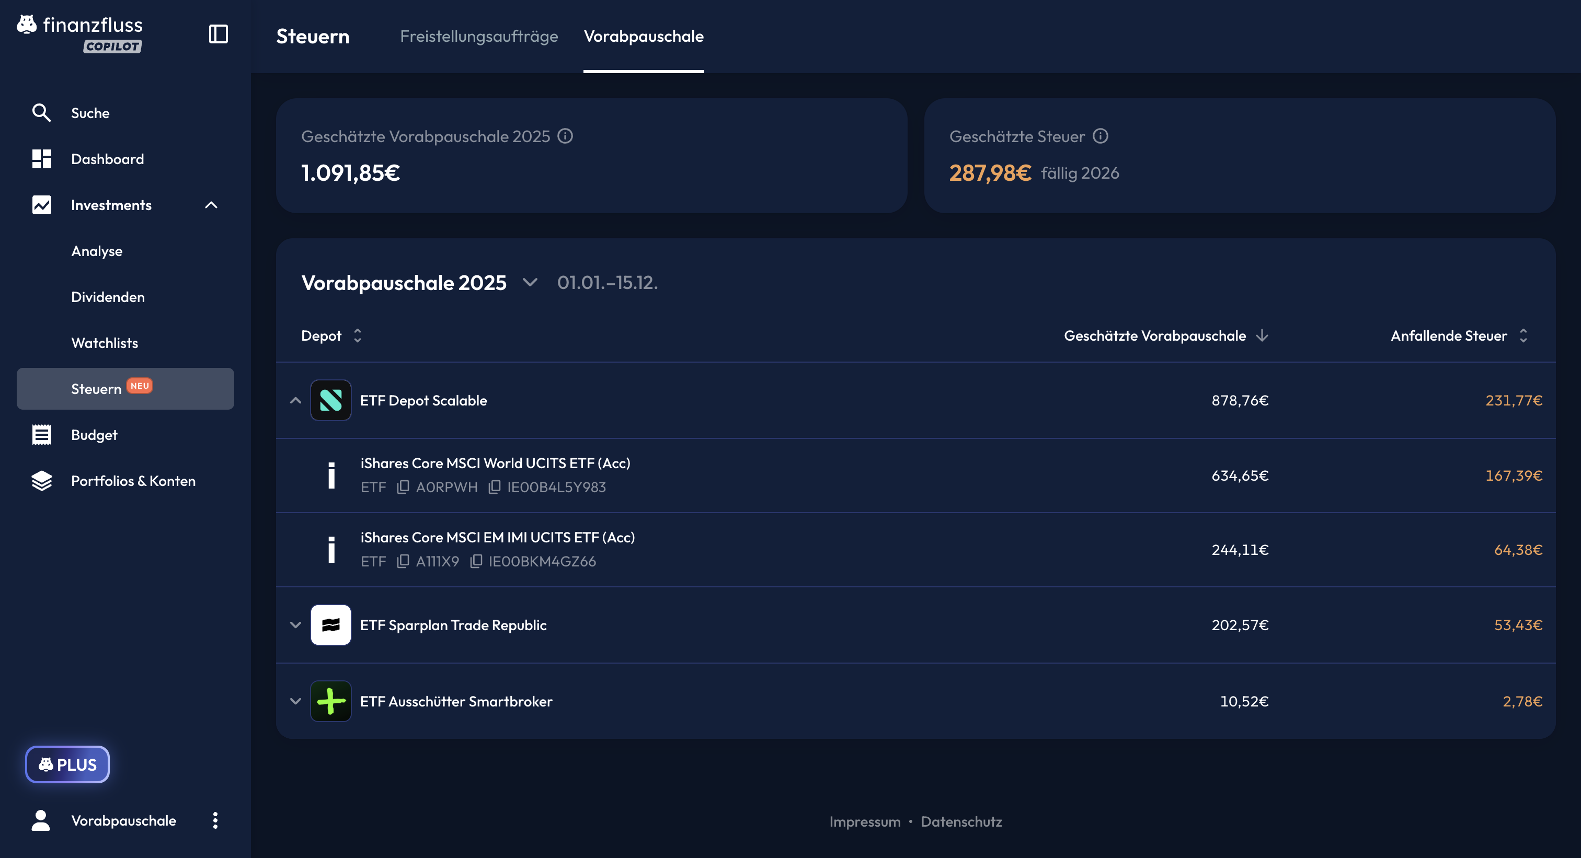The width and height of the screenshot is (1581, 858).
Task: Sort table by Depot column
Action: (x=357, y=335)
